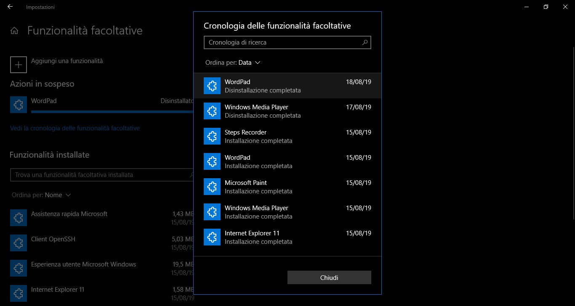Select Esperienza utente Microsoft Windows feature
Image resolution: width=575 pixels, height=306 pixels.
click(x=101, y=268)
